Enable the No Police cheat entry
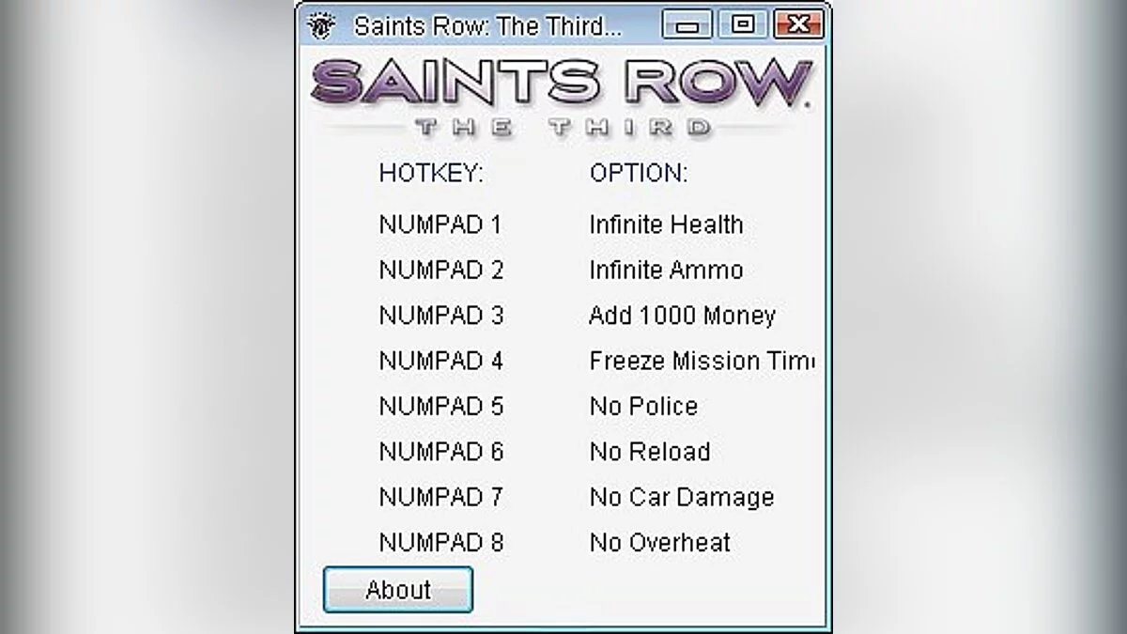This screenshot has height=634, width=1127. [643, 406]
